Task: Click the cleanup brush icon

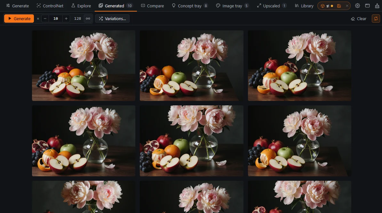Action: pyautogui.click(x=377, y=6)
